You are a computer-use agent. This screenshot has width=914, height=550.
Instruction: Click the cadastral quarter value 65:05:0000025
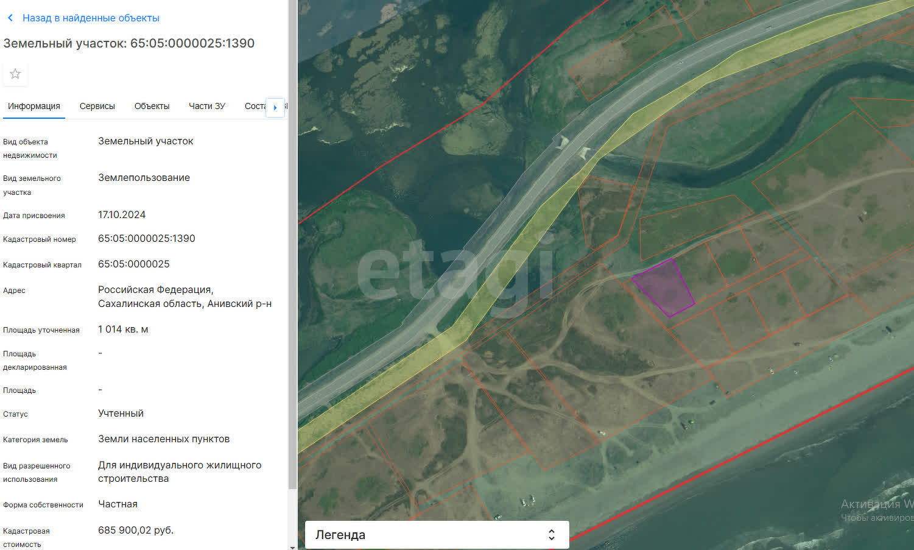coord(134,264)
